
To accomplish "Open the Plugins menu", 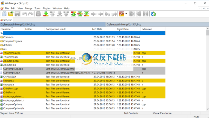I will point(47,8).
